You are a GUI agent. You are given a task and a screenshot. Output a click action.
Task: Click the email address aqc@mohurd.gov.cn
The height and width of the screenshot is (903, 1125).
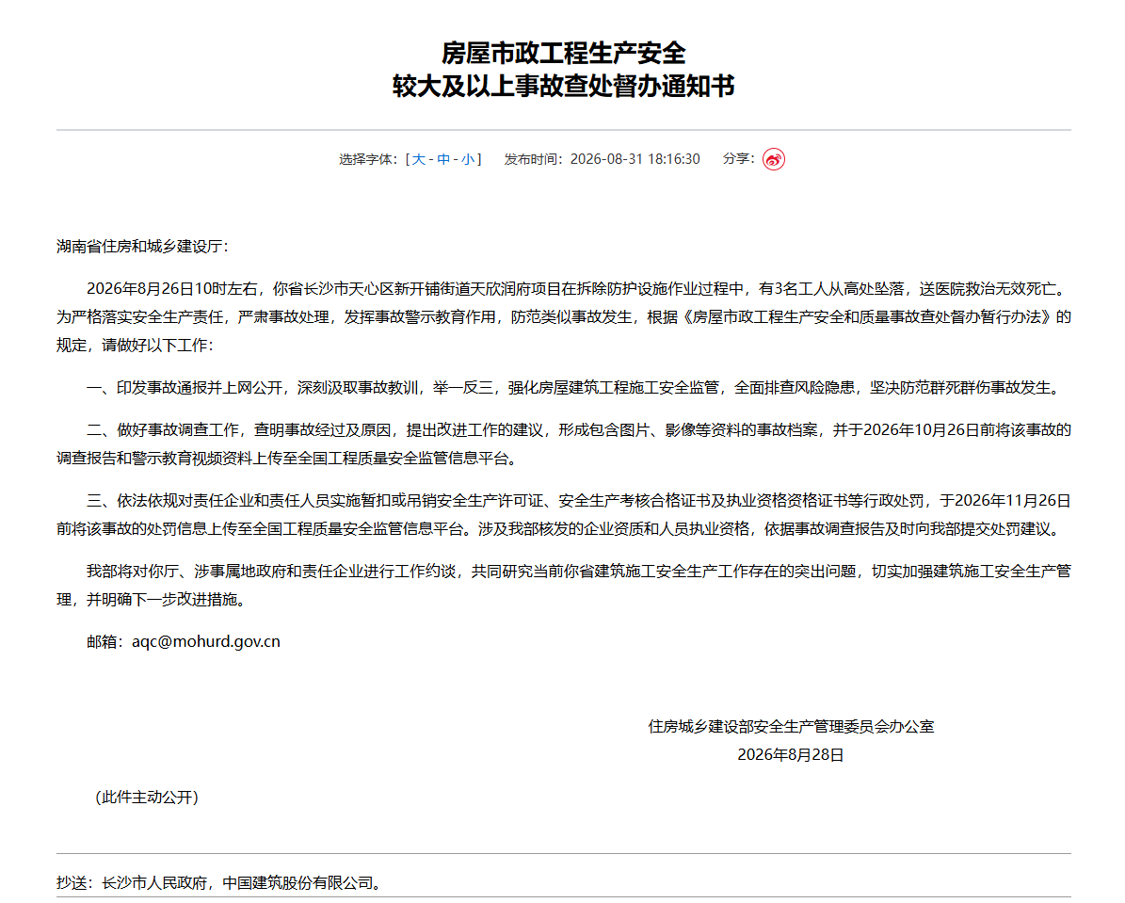pos(206,642)
